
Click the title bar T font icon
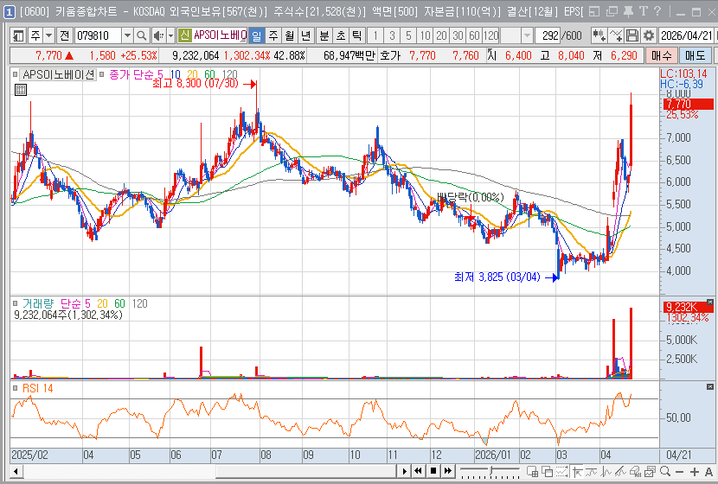644,11
